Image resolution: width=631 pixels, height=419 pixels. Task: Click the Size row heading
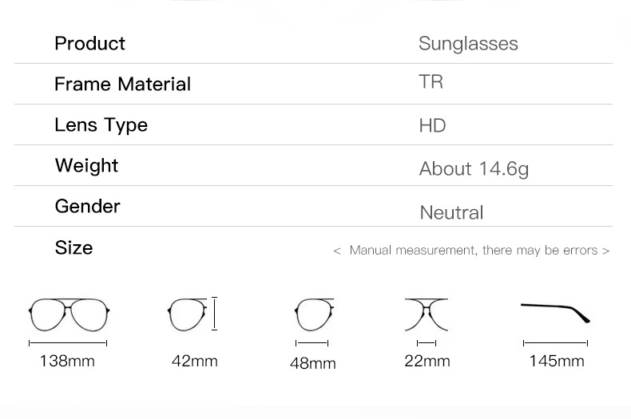pos(73,248)
